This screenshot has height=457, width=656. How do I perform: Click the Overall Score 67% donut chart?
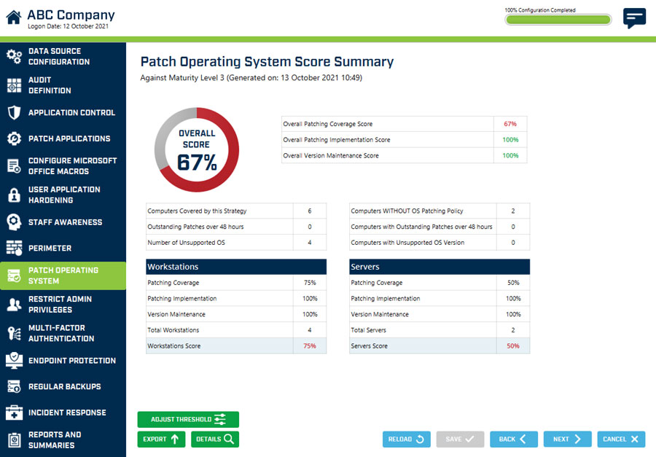(x=196, y=148)
